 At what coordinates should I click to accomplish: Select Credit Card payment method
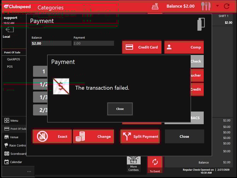[142, 47]
